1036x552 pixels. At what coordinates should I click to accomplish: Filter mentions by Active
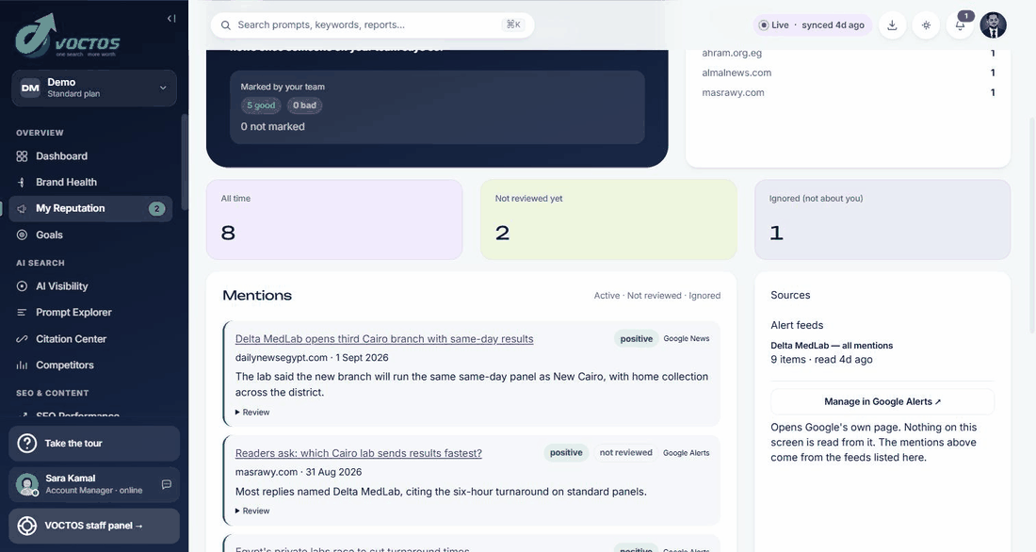(x=607, y=296)
